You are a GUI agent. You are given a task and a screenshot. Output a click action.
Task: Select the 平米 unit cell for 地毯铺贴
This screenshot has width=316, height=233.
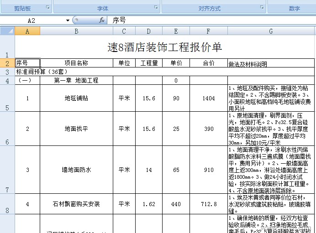click(124, 98)
